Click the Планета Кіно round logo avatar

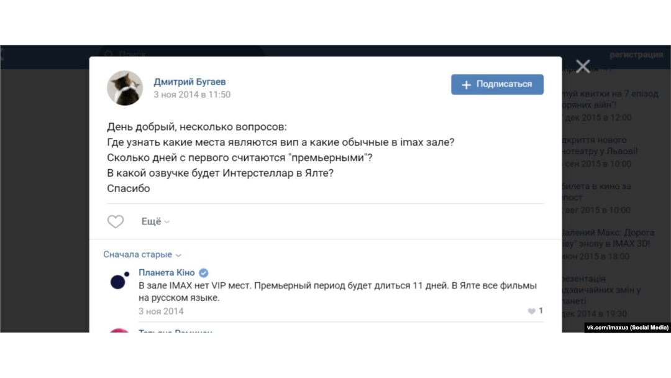(119, 280)
